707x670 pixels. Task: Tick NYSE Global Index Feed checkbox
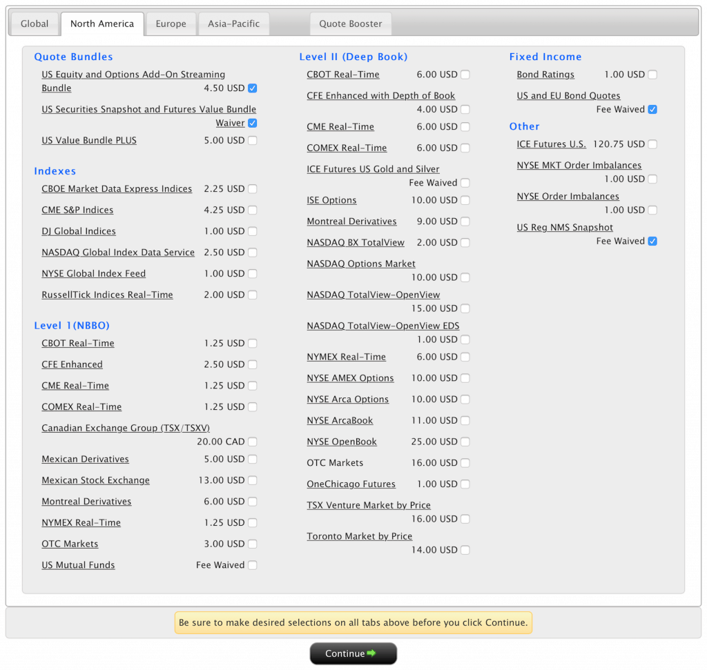(x=253, y=273)
